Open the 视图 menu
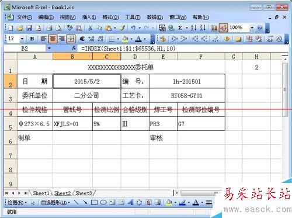This screenshot has width=292, height=218. click(68, 18)
